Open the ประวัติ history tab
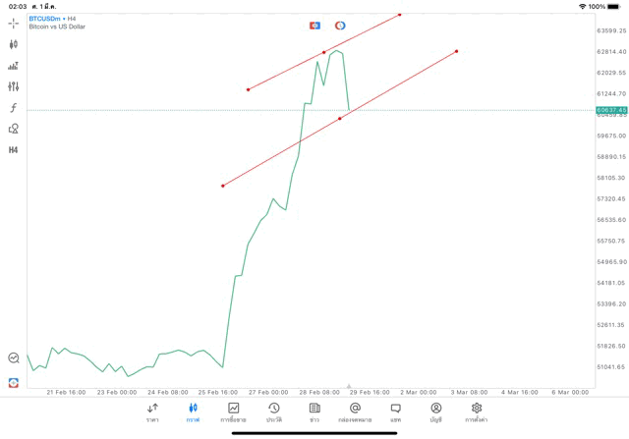 (274, 412)
